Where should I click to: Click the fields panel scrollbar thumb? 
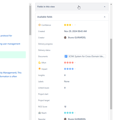(x=111, y=74)
